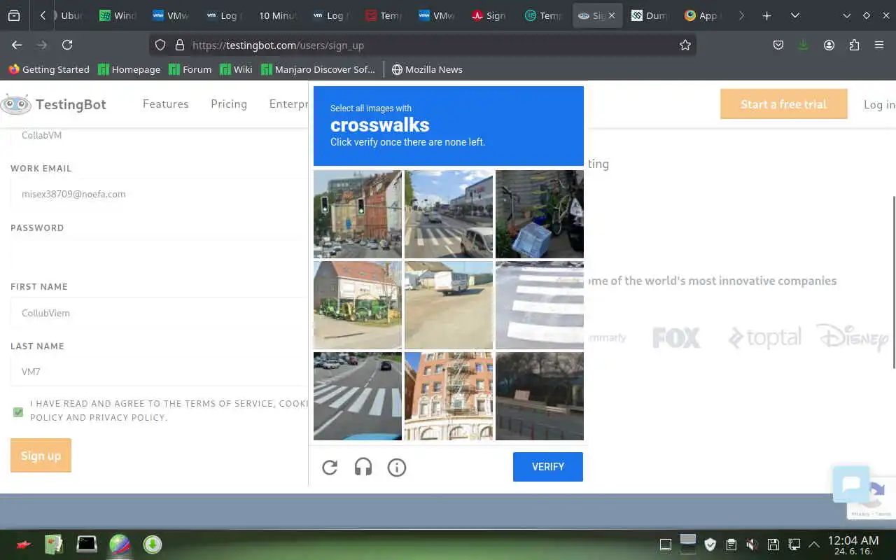Open the Wiki bookmark
Image resolution: width=896 pixels, height=560 pixels.
click(236, 69)
